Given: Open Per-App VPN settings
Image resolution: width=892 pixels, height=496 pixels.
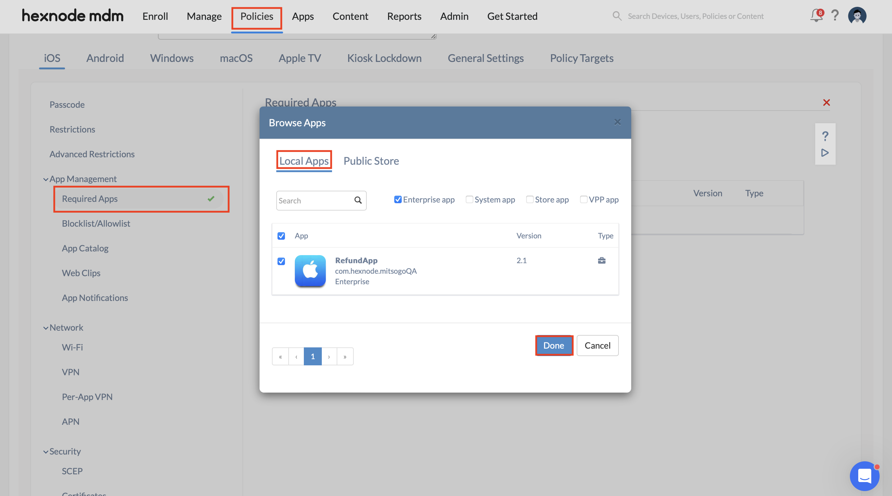Looking at the screenshot, I should click(87, 397).
